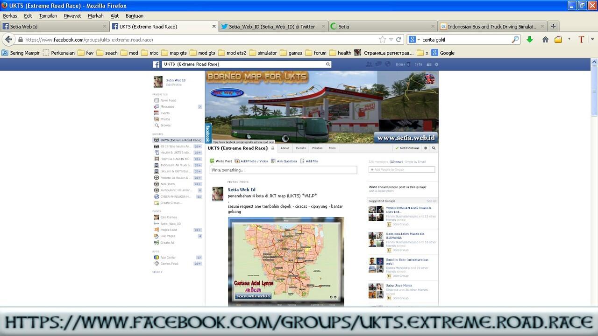Open Create Ad in the sidebar

pos(167,243)
